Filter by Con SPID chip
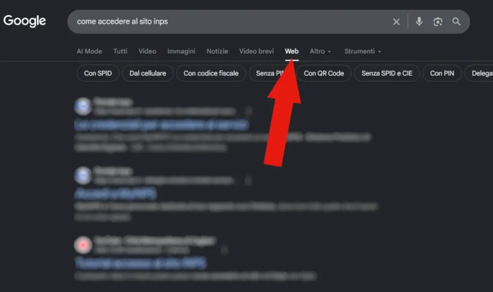 click(98, 73)
